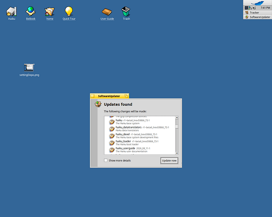
Task: Click 'The Haiku user documentation' description
Action: (131, 151)
